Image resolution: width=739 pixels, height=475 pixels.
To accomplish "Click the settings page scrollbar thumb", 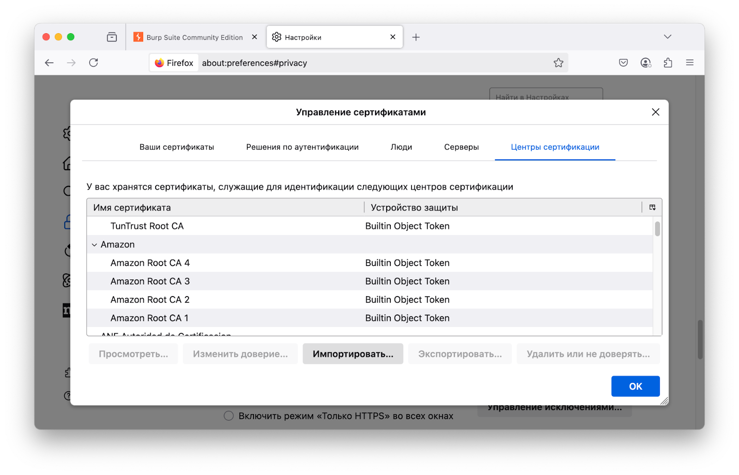I will coord(700,339).
